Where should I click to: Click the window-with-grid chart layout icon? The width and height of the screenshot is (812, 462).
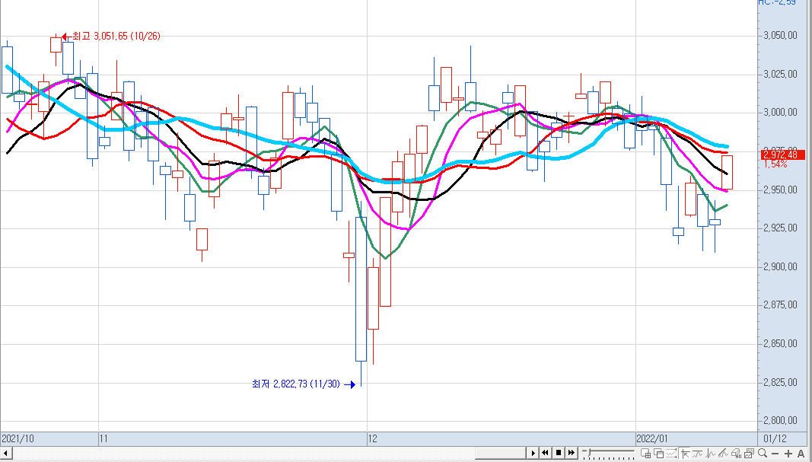(646, 454)
